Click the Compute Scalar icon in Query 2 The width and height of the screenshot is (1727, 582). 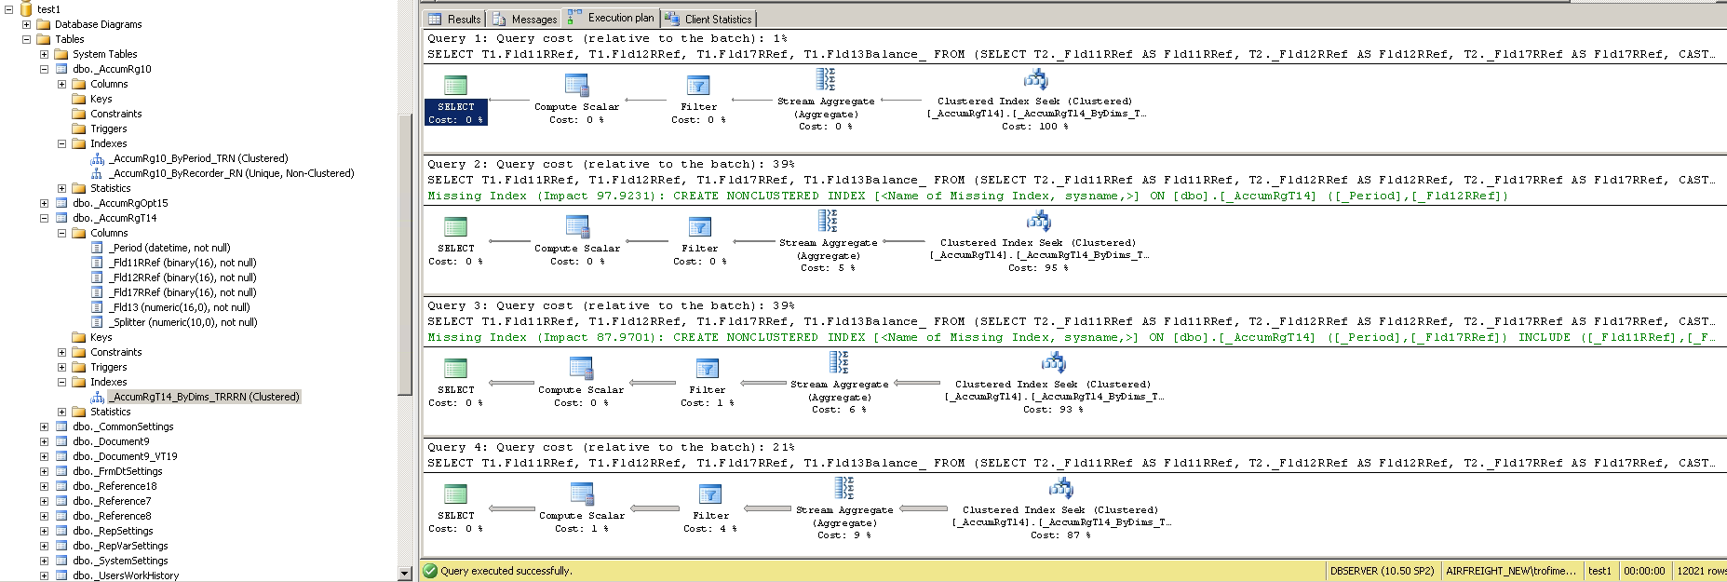(577, 227)
